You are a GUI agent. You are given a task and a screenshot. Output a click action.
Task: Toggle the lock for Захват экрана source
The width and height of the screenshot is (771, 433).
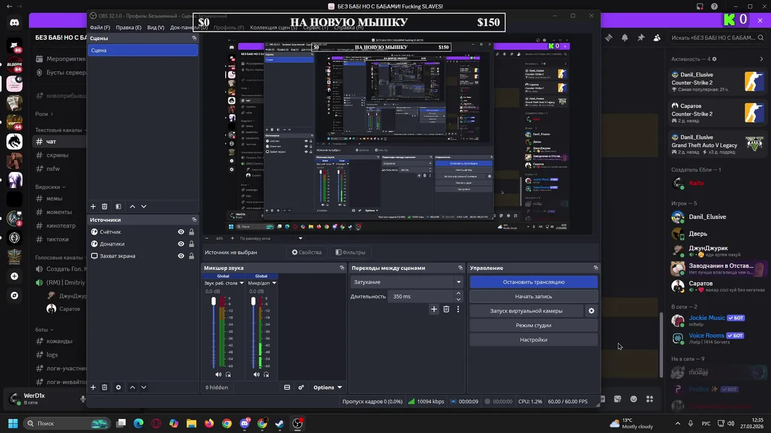click(192, 256)
